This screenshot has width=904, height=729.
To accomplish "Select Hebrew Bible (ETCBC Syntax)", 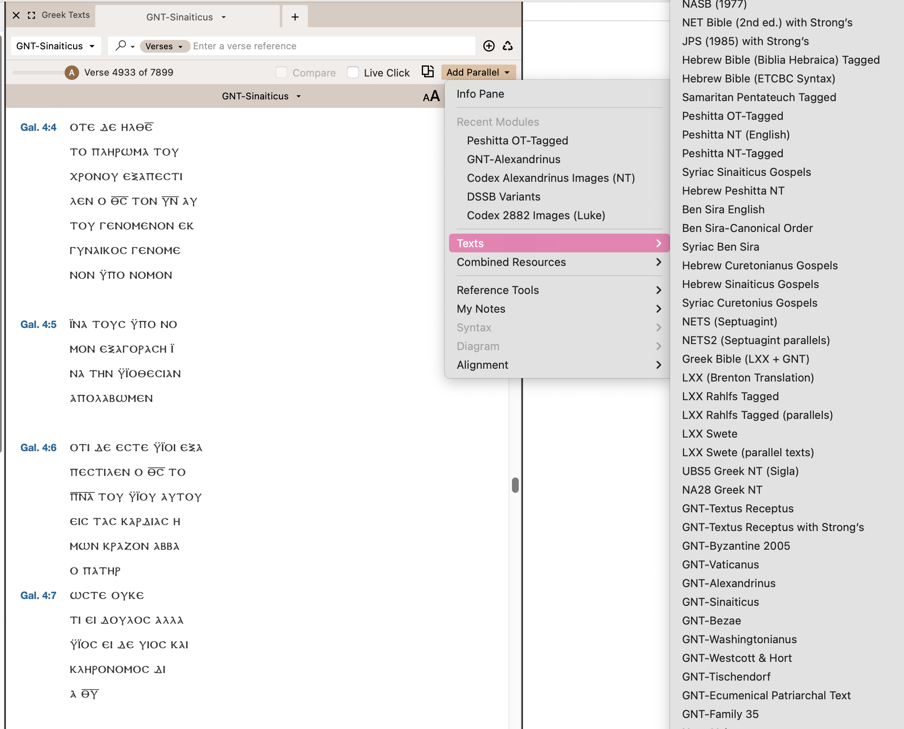I will click(759, 79).
